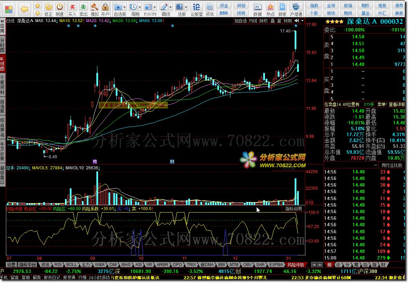
Task: Open the 超级盘口 side tab
Action: coord(2,175)
